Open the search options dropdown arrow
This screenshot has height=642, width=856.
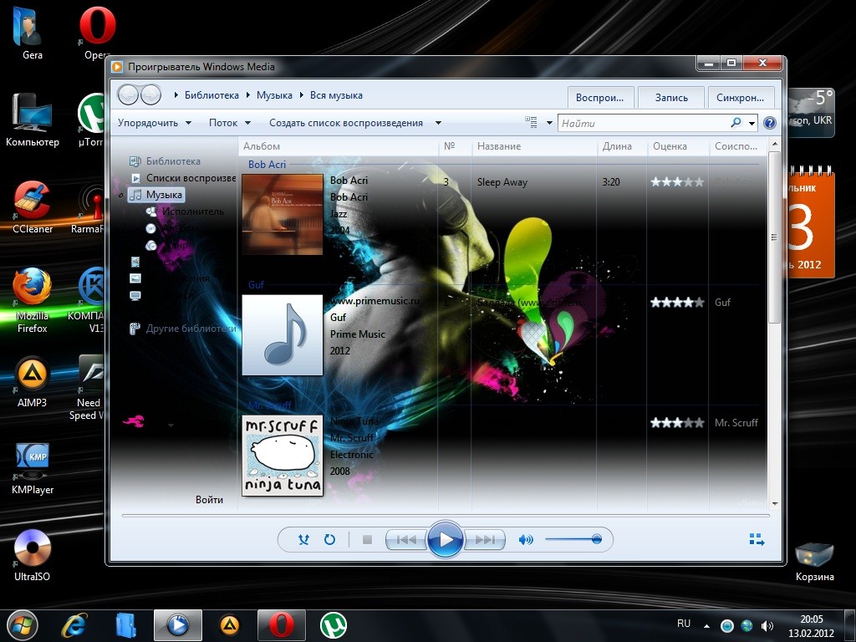(752, 124)
